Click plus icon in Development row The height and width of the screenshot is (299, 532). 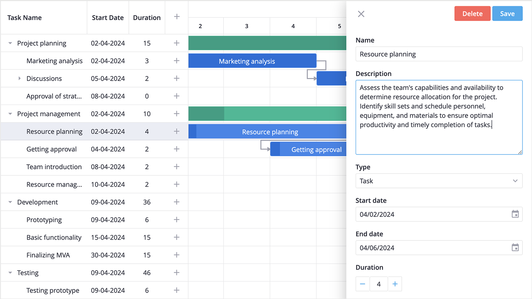tap(176, 202)
